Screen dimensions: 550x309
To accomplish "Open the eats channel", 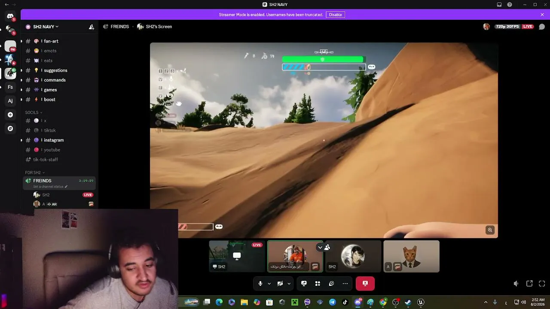I will pos(59,61).
